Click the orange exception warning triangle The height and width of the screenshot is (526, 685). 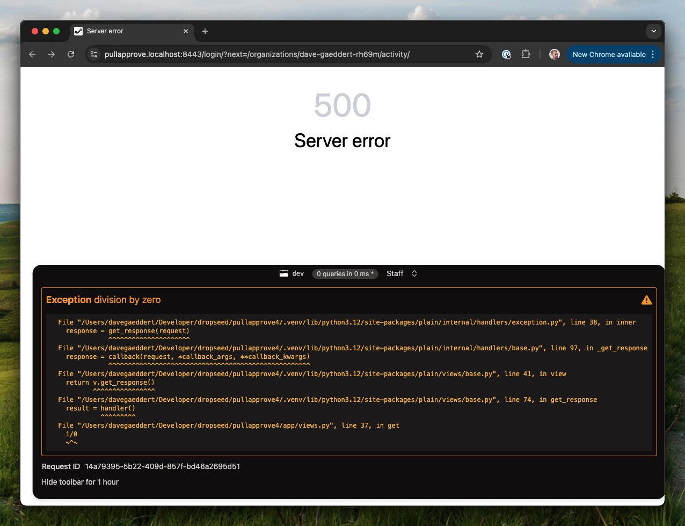pos(646,300)
